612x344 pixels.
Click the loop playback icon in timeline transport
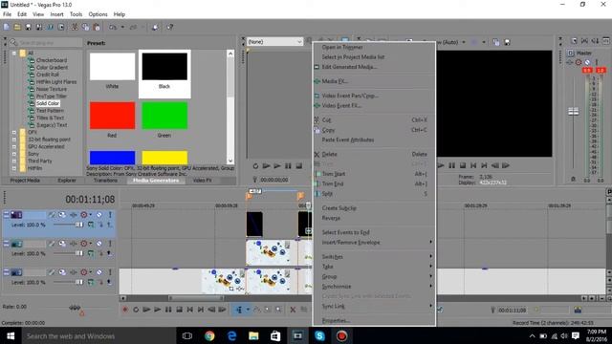tap(136, 310)
